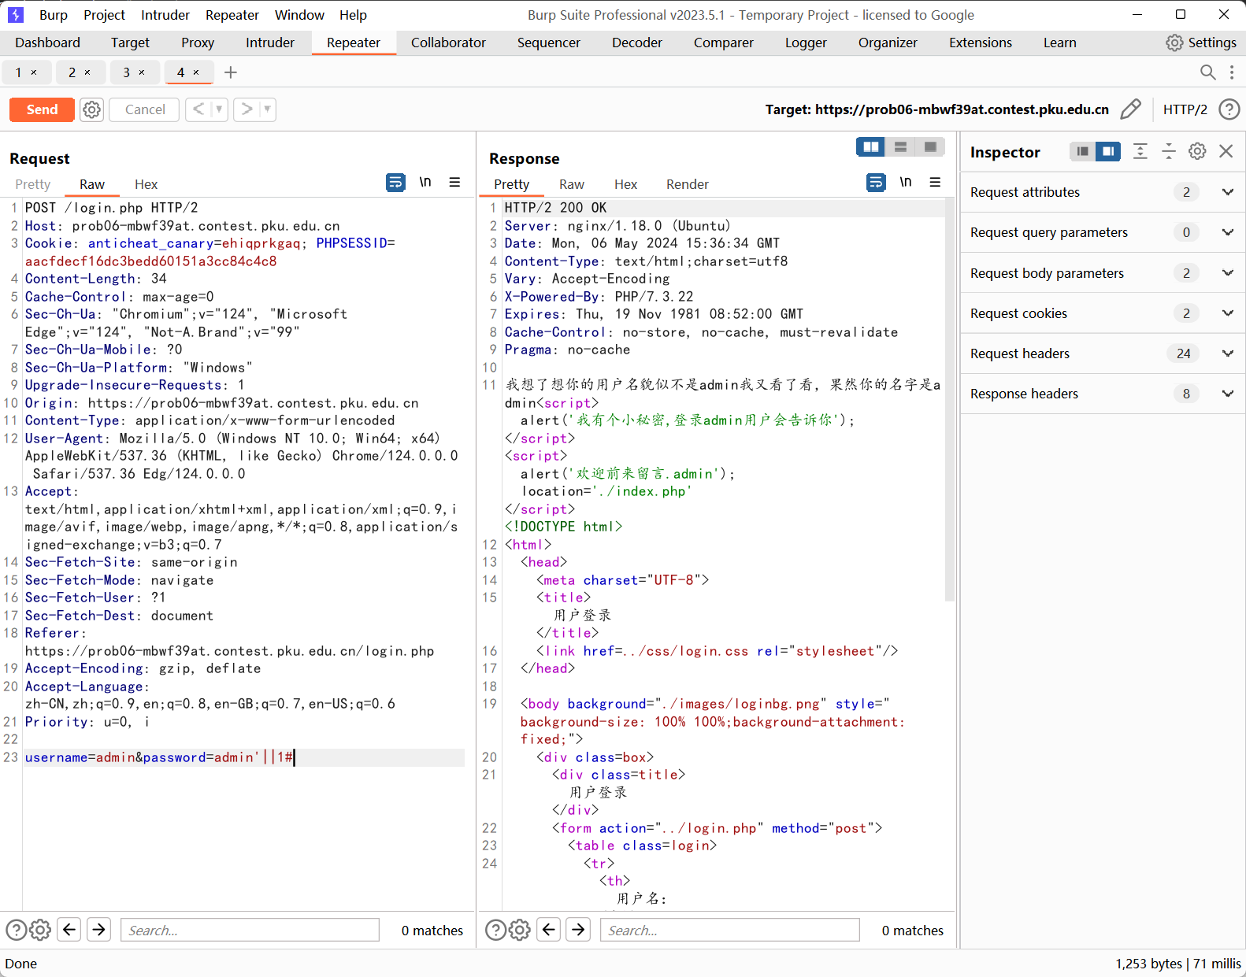Click response search help icon
This screenshot has height=977, width=1246.
(496, 930)
